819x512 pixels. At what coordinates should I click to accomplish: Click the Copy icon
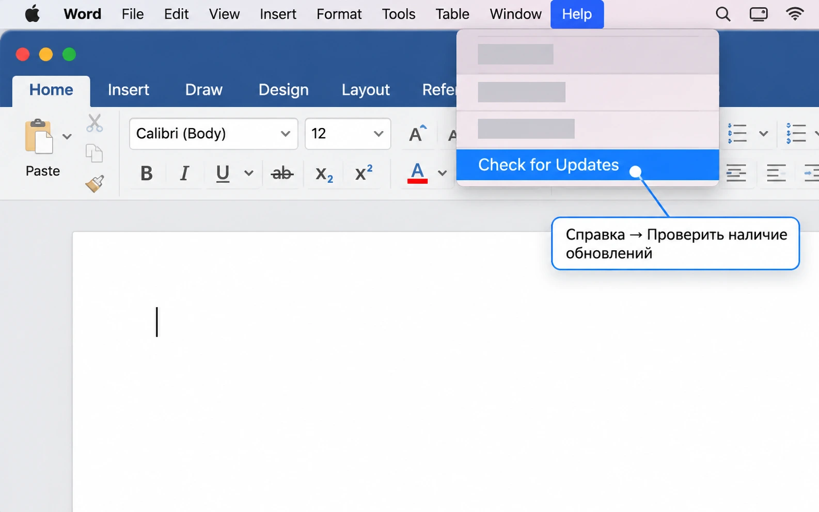click(94, 153)
